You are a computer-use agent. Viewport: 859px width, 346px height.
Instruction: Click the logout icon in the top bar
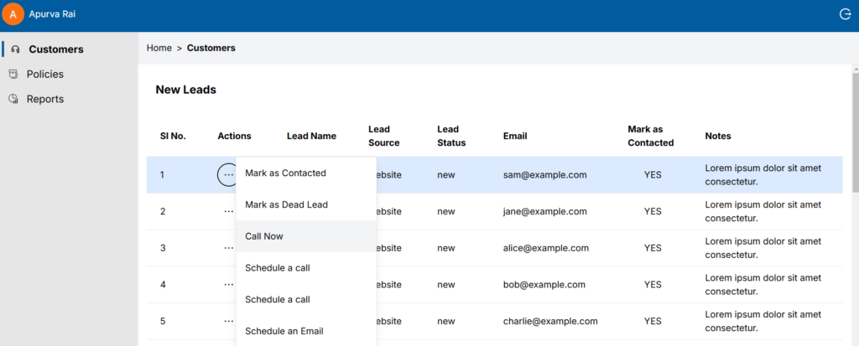tap(845, 14)
